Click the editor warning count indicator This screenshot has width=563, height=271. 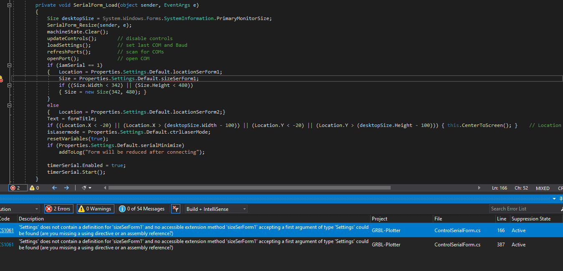point(34,188)
